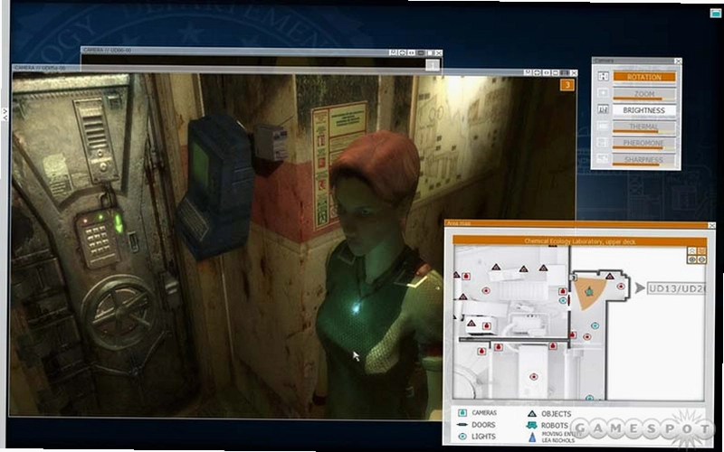Click first titlebar icon of rear camera window

click(393, 53)
